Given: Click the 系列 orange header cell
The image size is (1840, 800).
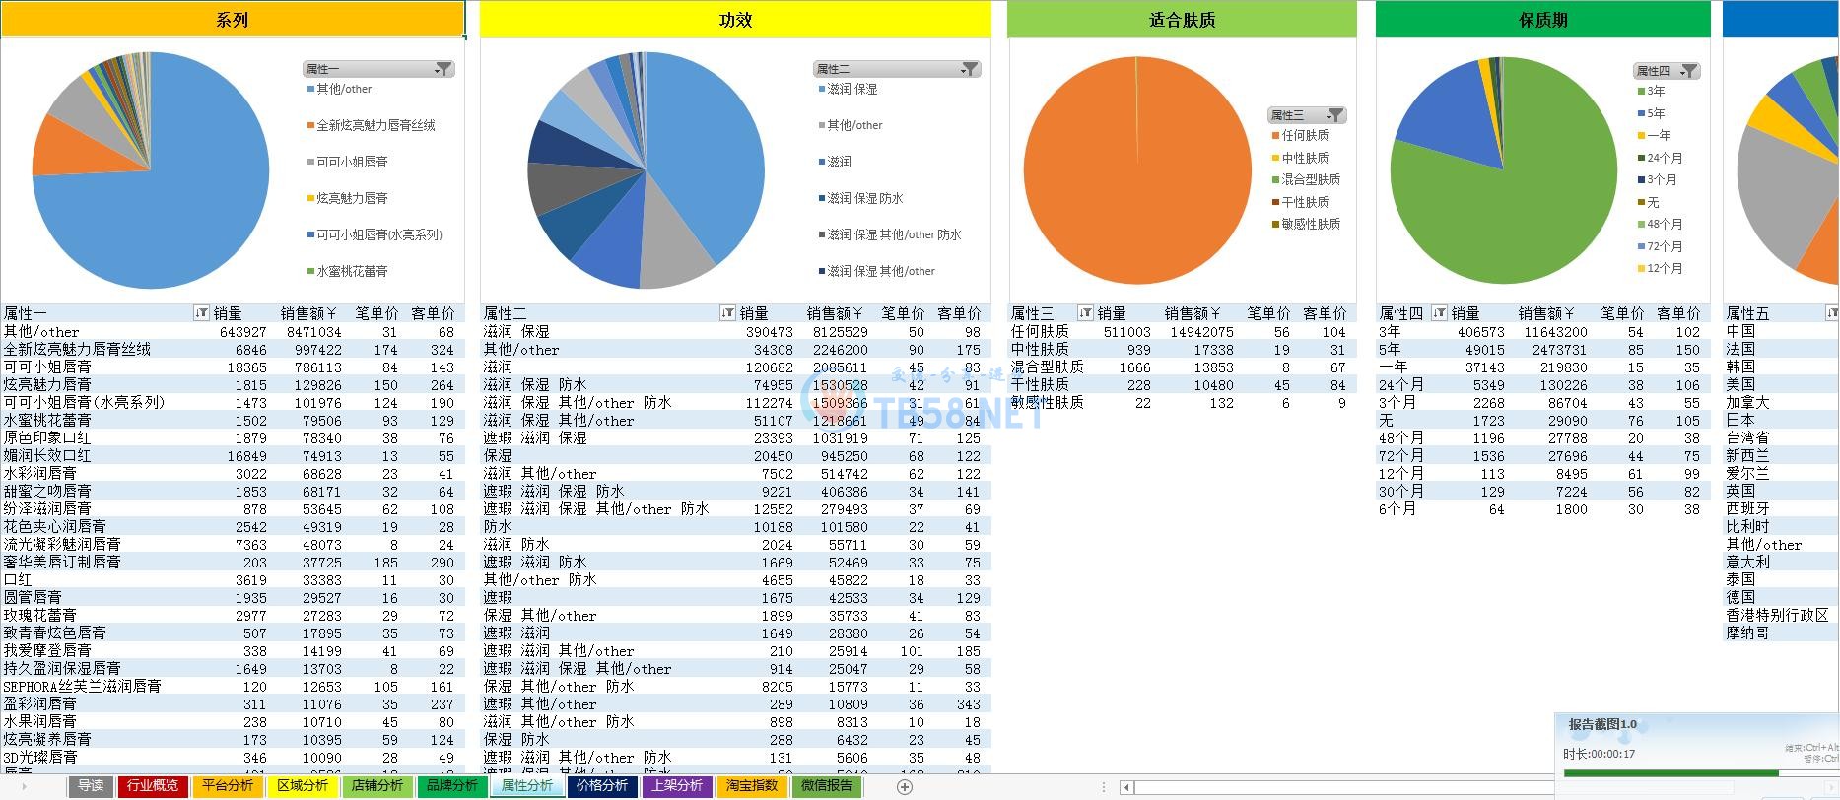Looking at the screenshot, I should [232, 20].
